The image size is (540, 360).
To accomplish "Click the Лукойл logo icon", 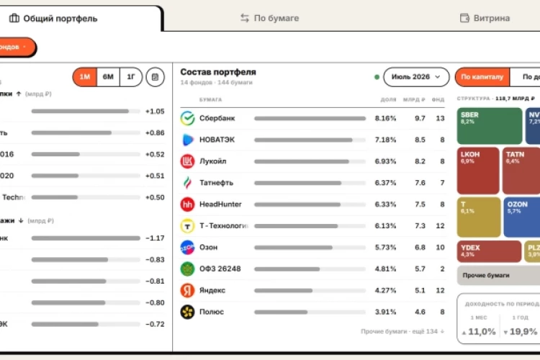I will tap(187, 161).
